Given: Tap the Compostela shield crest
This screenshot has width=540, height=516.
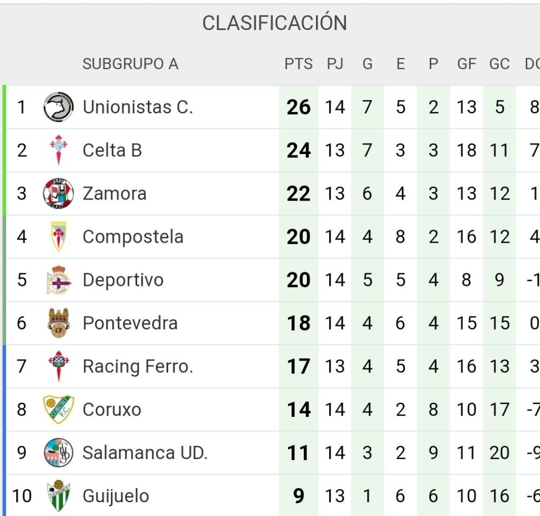Looking at the screenshot, I should coord(58,236).
